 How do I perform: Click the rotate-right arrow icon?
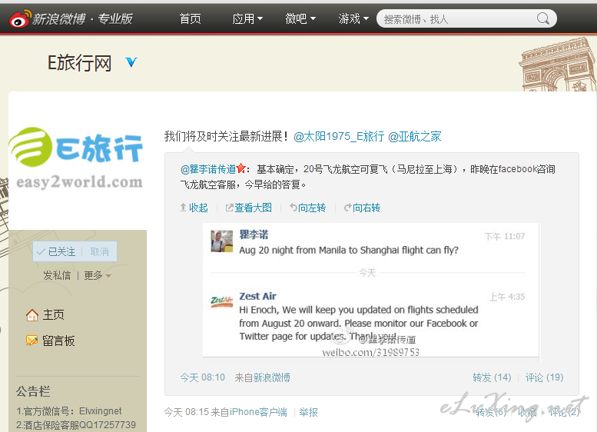347,208
